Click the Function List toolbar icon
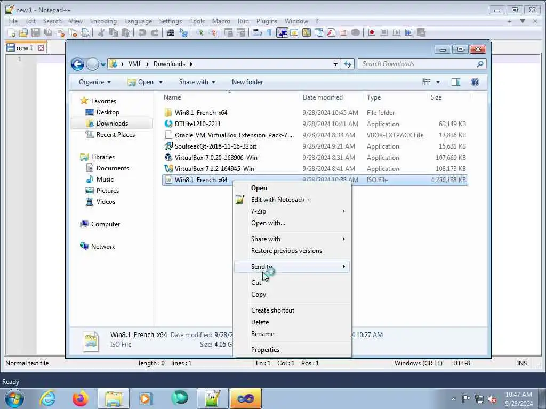Viewport: 546px width, 409px height. [x=331, y=32]
